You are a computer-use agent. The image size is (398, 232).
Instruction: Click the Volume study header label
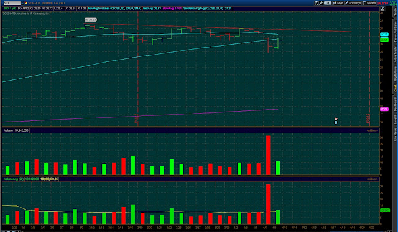[8, 130]
